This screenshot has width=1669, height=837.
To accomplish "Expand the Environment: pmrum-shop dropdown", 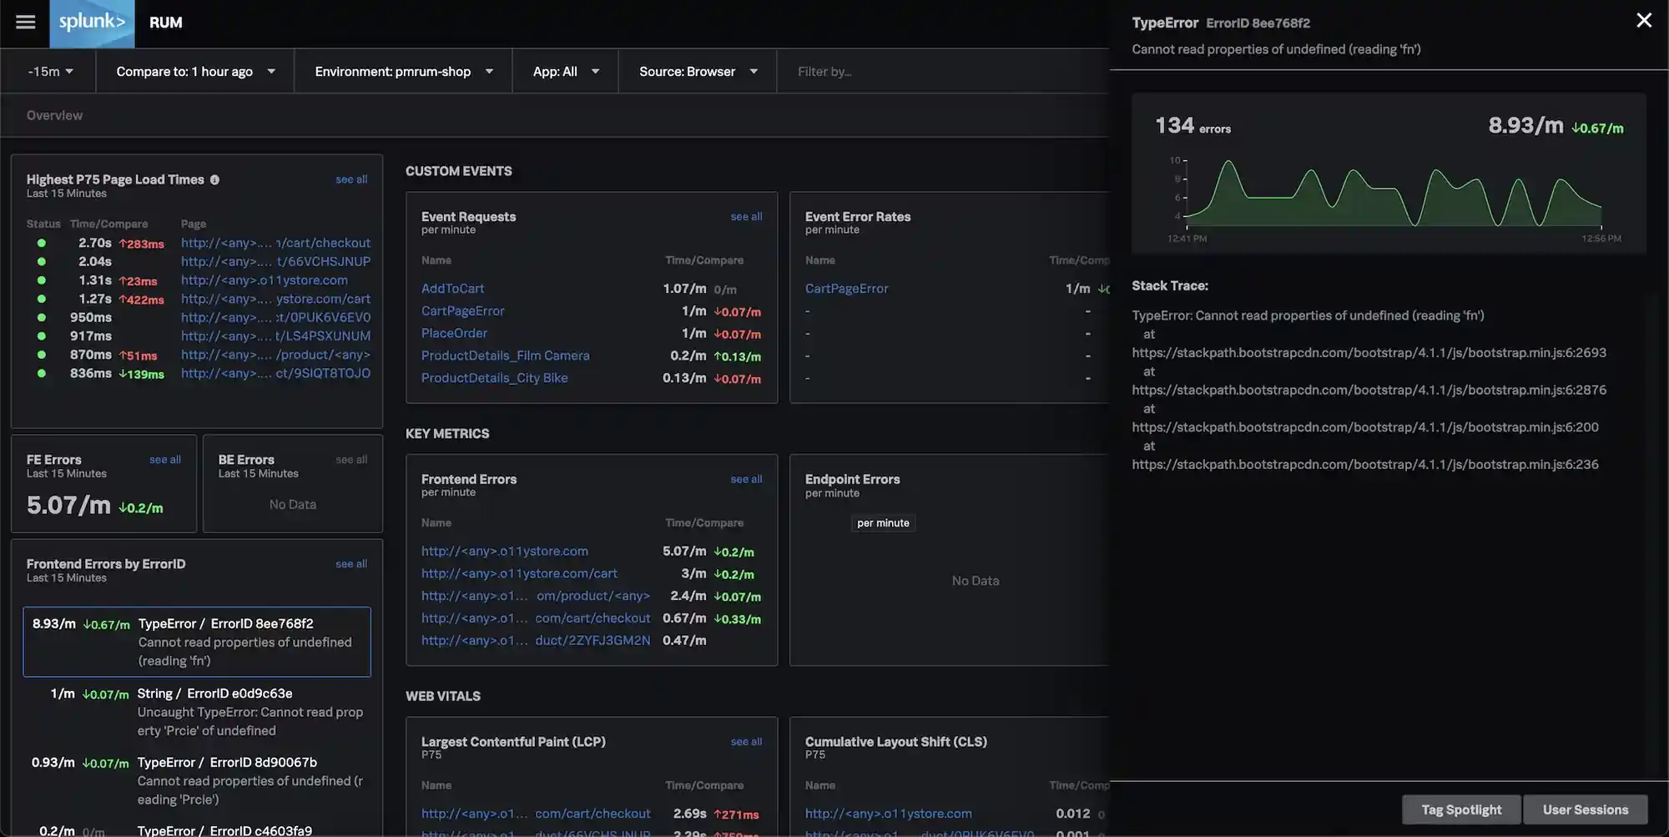I will pos(403,72).
